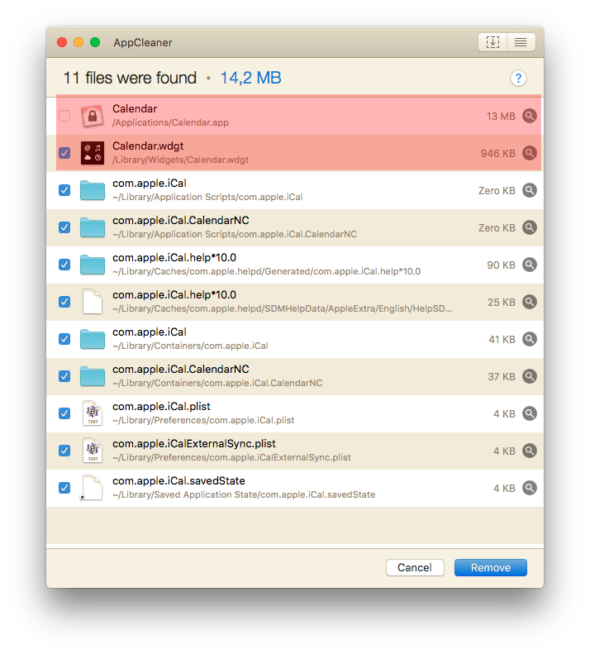The height and width of the screenshot is (654, 590).
Task: Click the plist icon for com.apple.iCalExternalSync.plist
Action: point(93,451)
